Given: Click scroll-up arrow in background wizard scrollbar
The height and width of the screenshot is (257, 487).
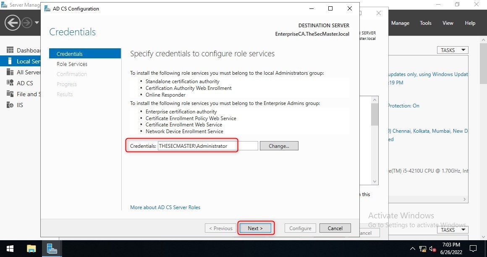Looking at the screenshot, I should point(374,100).
